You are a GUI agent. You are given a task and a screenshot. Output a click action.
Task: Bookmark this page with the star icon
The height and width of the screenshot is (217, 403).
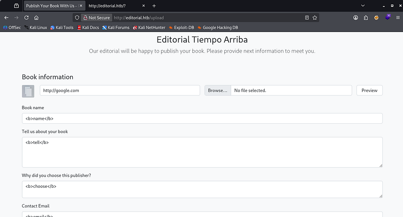[315, 18]
